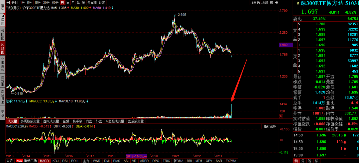This screenshot has height=163, width=359.
Task: Click the 2018-11-05 date marker
Action: pyautogui.click(x=137, y=156)
